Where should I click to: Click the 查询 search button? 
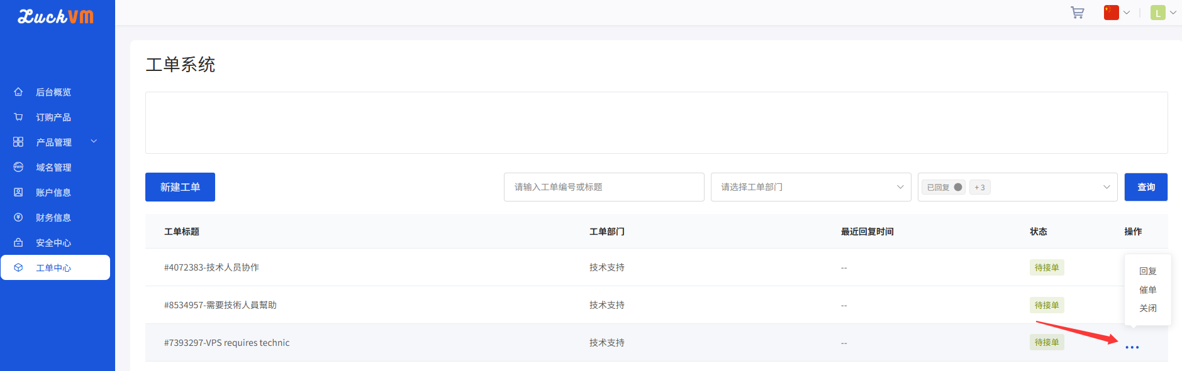(x=1146, y=187)
